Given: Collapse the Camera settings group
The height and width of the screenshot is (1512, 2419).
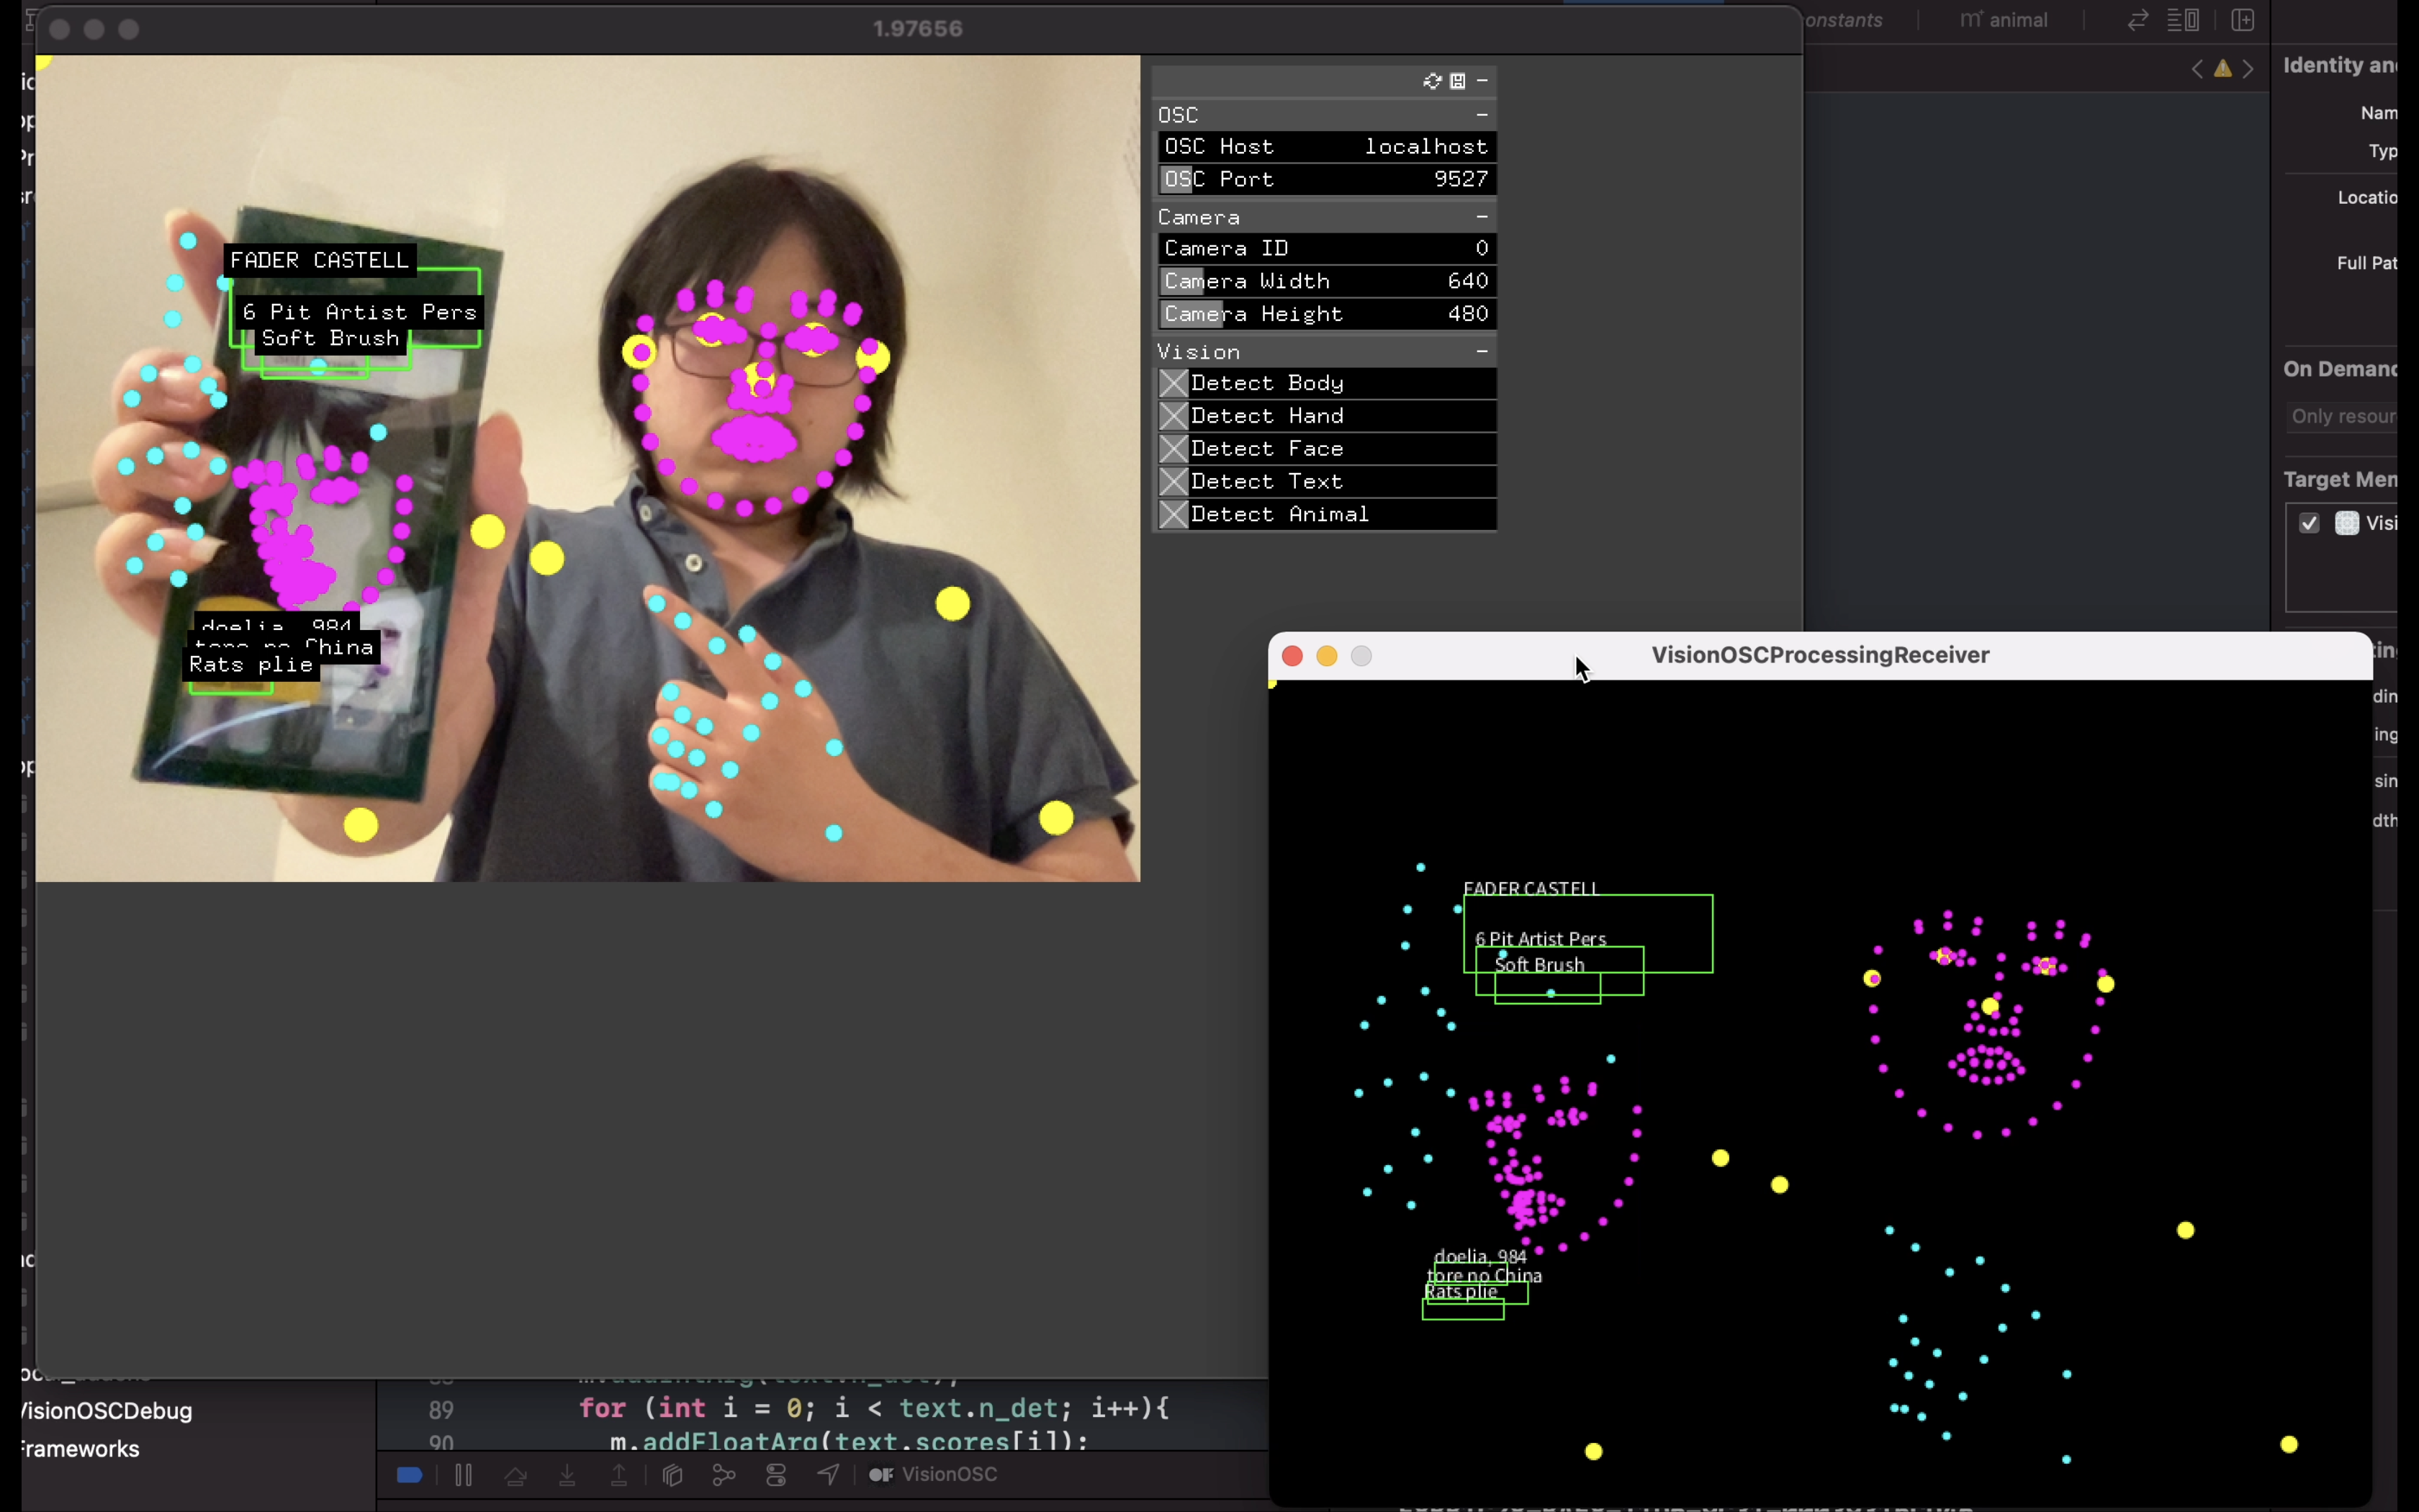Looking at the screenshot, I should pos(1482,217).
